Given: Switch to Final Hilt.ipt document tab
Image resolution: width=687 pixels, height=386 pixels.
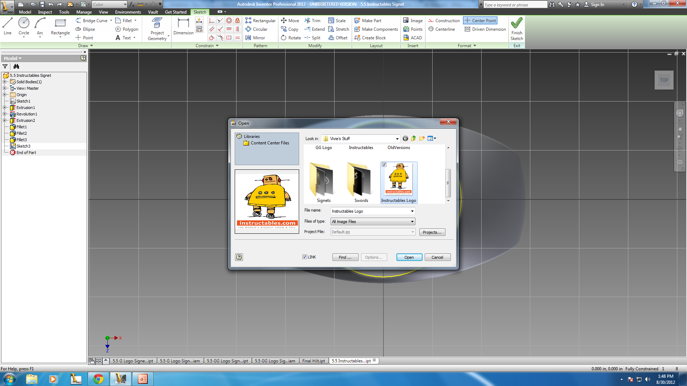Looking at the screenshot, I should pos(313,361).
